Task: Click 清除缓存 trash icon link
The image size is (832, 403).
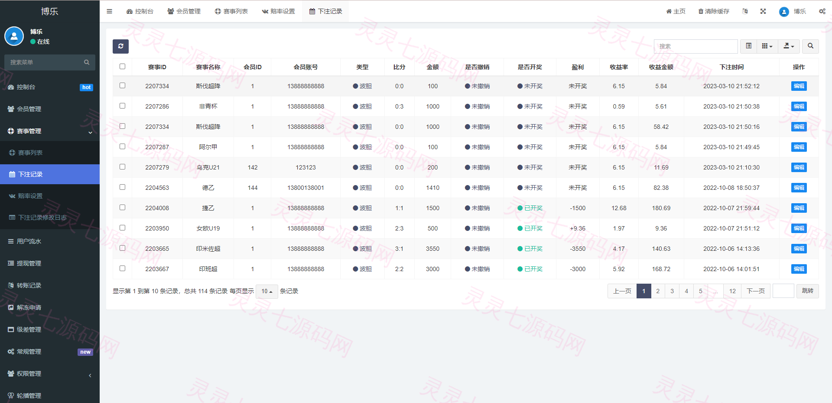Action: tap(714, 11)
